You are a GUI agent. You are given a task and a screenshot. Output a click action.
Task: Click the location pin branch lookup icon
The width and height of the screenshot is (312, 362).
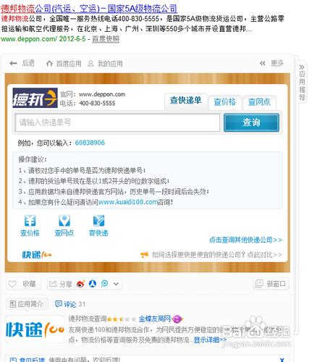[x=64, y=221]
